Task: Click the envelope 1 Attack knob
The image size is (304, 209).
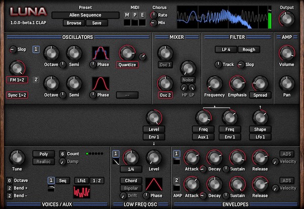Action: click(192, 157)
